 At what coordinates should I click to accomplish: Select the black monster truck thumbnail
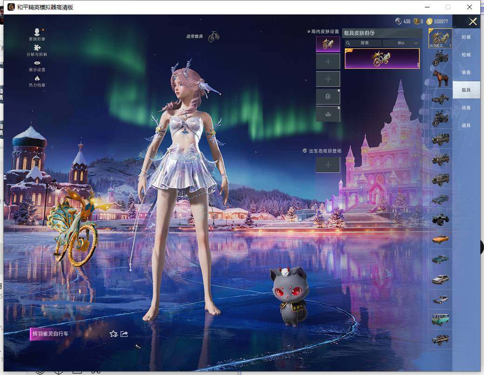point(440,219)
